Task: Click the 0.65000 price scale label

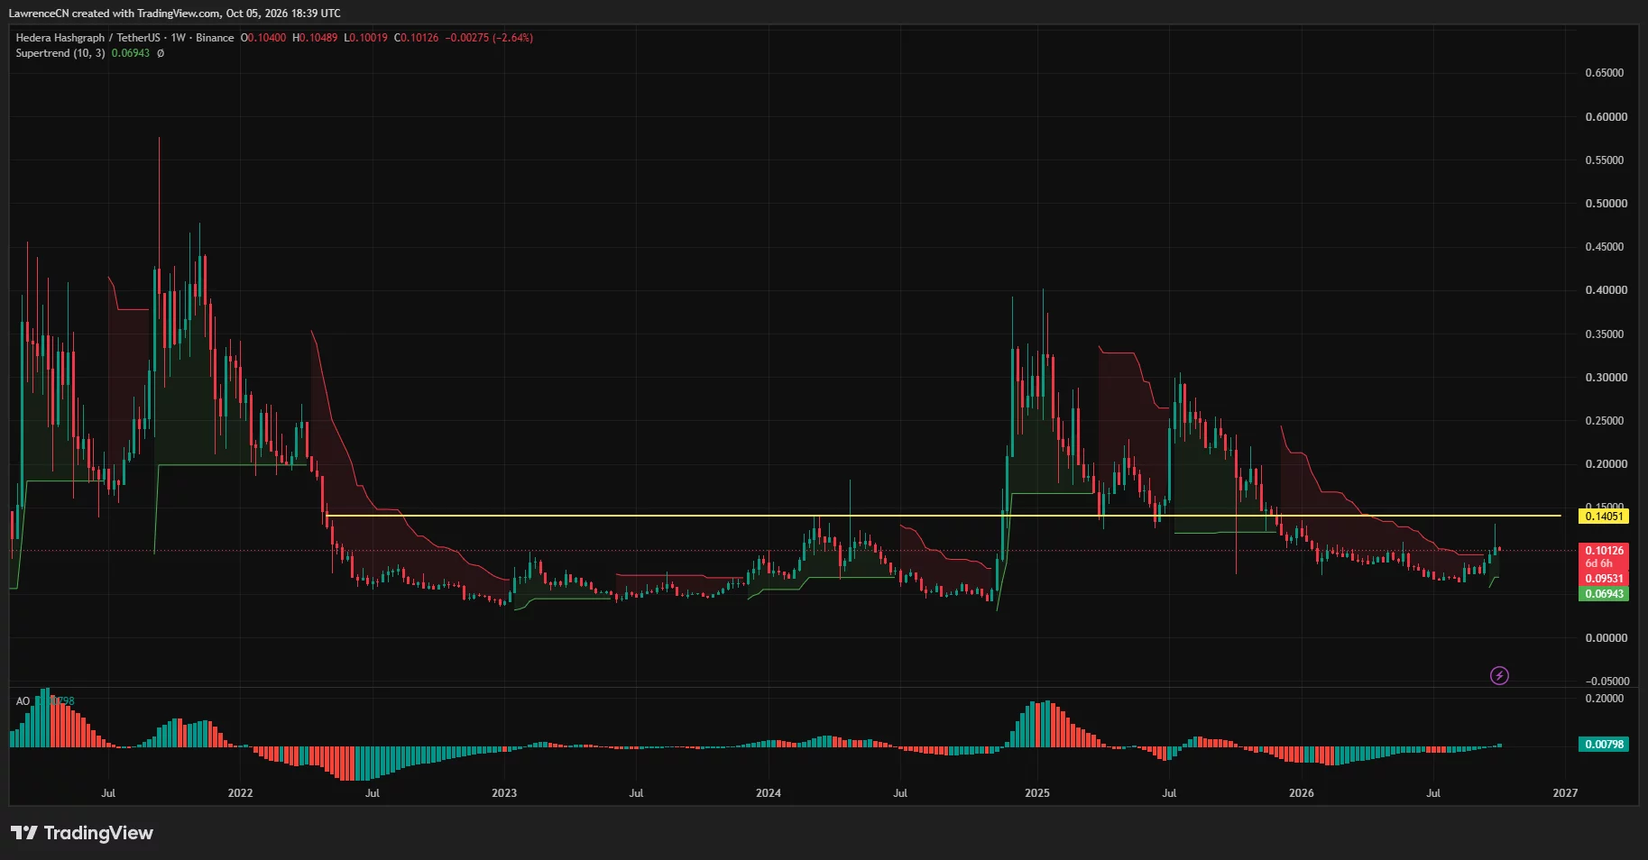Action: pos(1605,73)
